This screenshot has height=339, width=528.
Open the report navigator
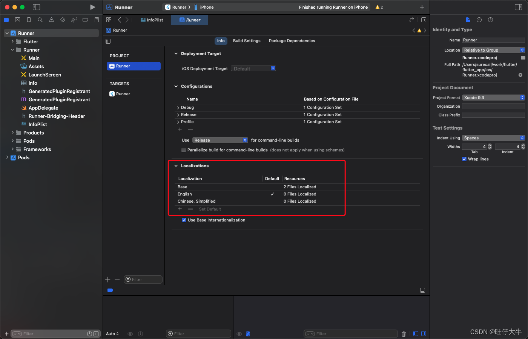point(97,20)
